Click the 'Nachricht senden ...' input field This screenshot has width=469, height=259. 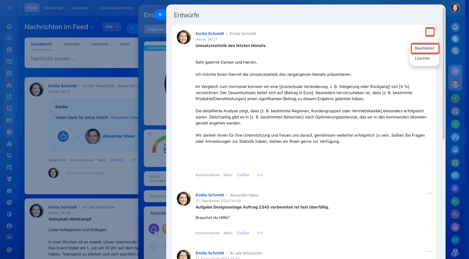(x=81, y=59)
